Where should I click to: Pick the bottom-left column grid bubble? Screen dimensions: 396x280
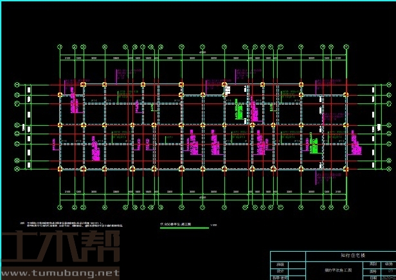tap(60, 207)
